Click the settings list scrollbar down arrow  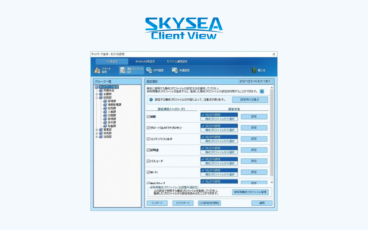[272, 182]
